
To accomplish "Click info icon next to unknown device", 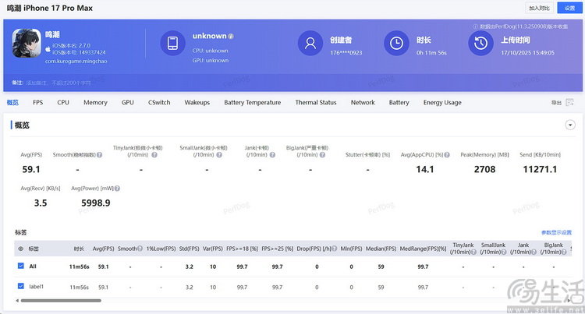I will click(232, 36).
